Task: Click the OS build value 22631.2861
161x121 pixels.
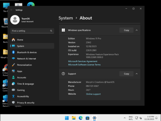Action: [91, 50]
